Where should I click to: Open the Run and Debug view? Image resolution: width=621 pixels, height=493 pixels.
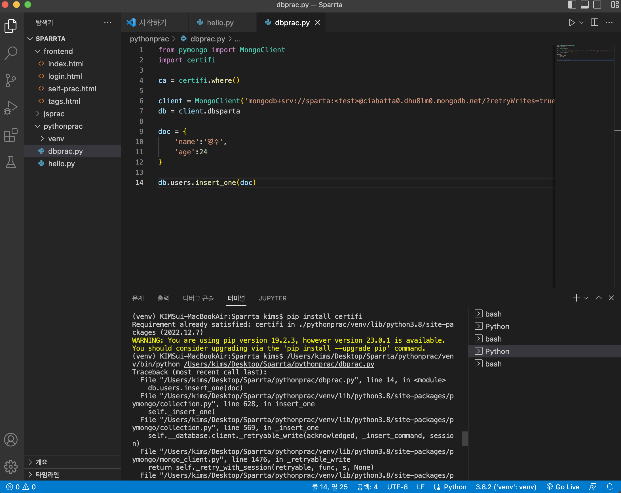[11, 108]
